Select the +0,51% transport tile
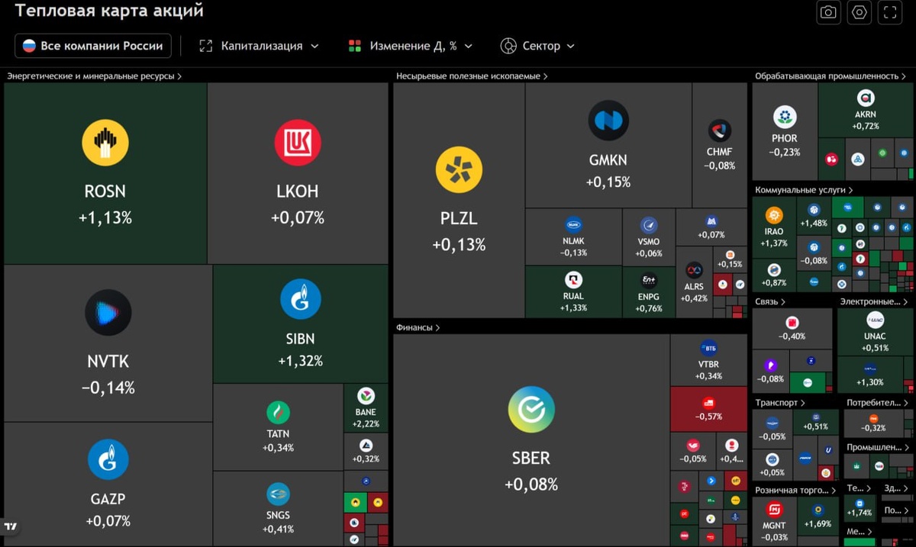 [x=815, y=422]
